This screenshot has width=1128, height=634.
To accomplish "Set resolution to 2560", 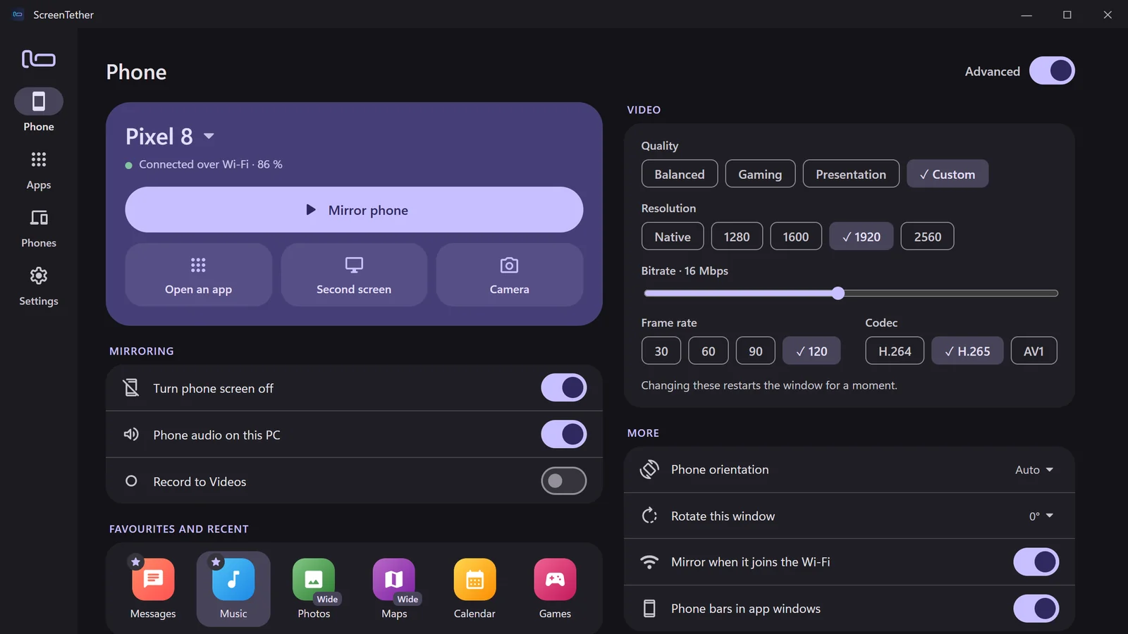I will click(x=928, y=237).
